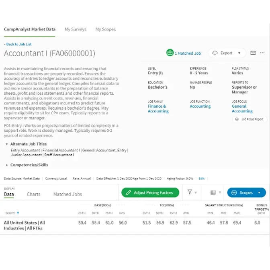The height and width of the screenshot is (270, 270).
Task: Click the All United States scope row
Action: click(135, 225)
